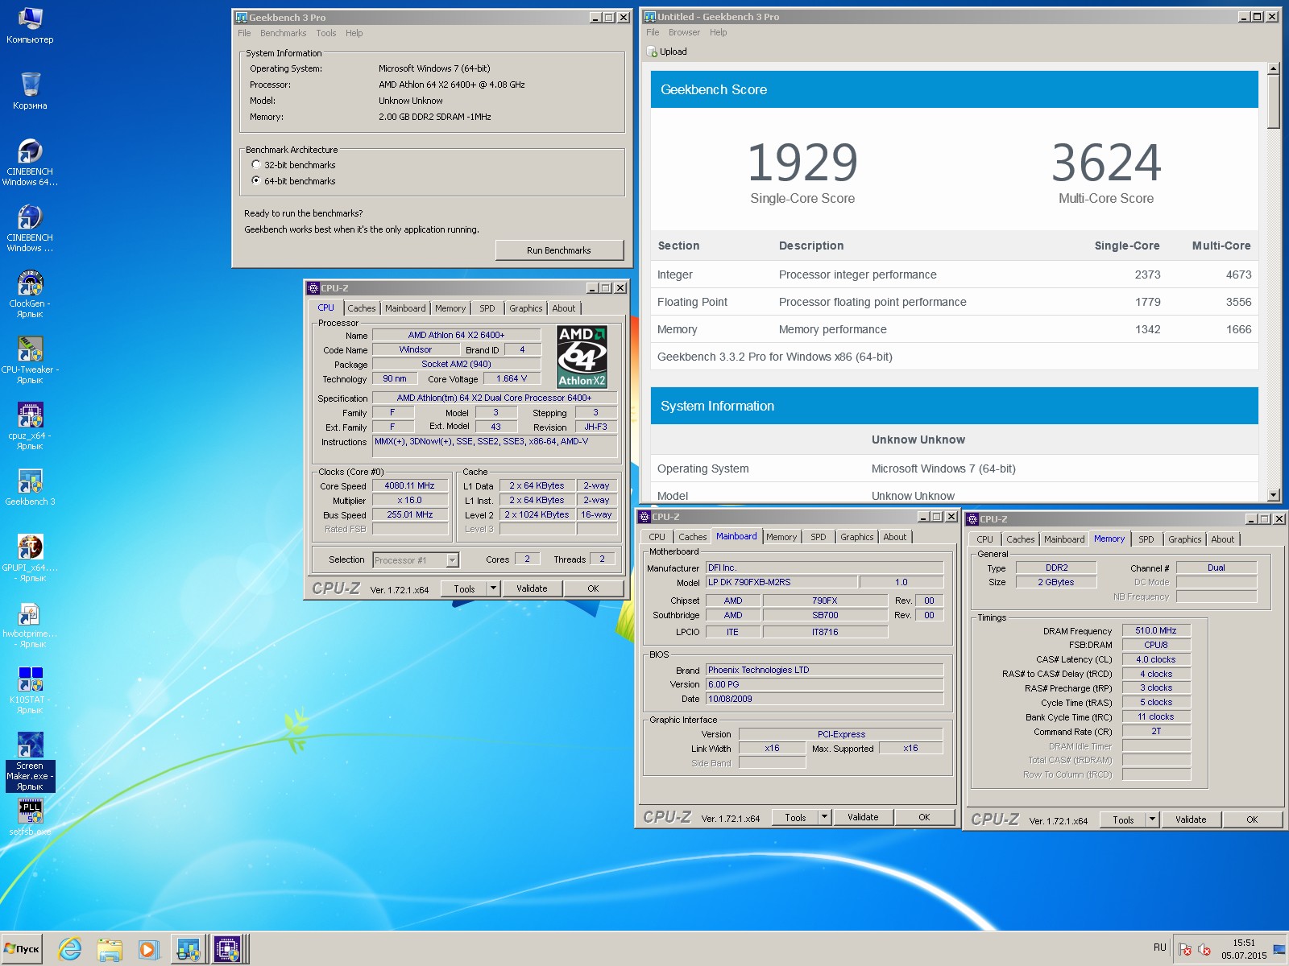Image resolution: width=1289 pixels, height=966 pixels.
Task: Open the Корзина recycle bin icon
Action: pos(30,90)
